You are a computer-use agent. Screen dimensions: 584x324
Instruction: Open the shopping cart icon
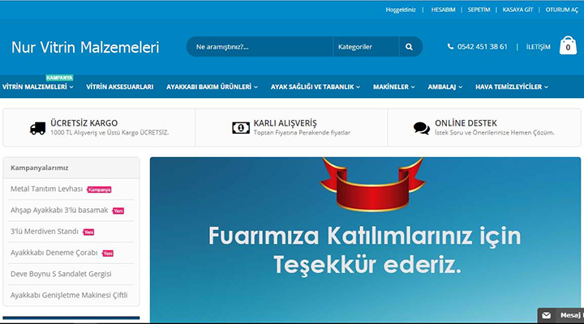click(569, 47)
